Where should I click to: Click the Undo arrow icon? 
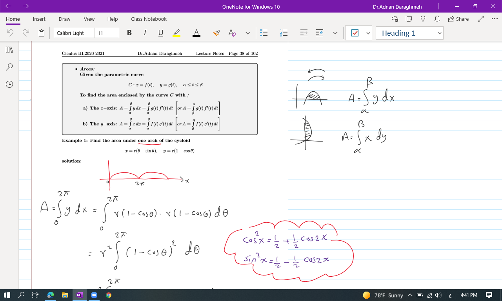10,33
